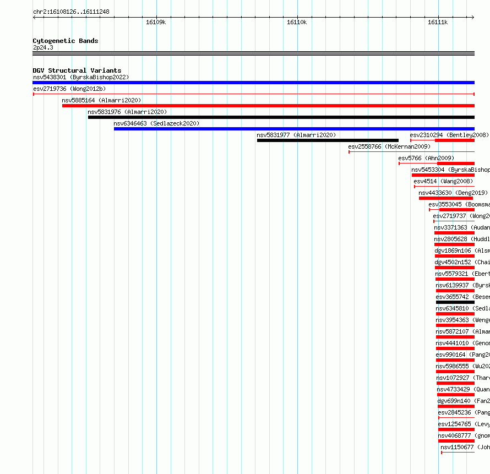Screen dimensions: 490x474
Task: Click the nsv1150677 variant label
Action: pyautogui.click(x=465, y=447)
